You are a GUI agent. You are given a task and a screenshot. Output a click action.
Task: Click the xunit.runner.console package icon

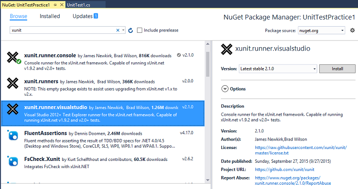(13, 58)
